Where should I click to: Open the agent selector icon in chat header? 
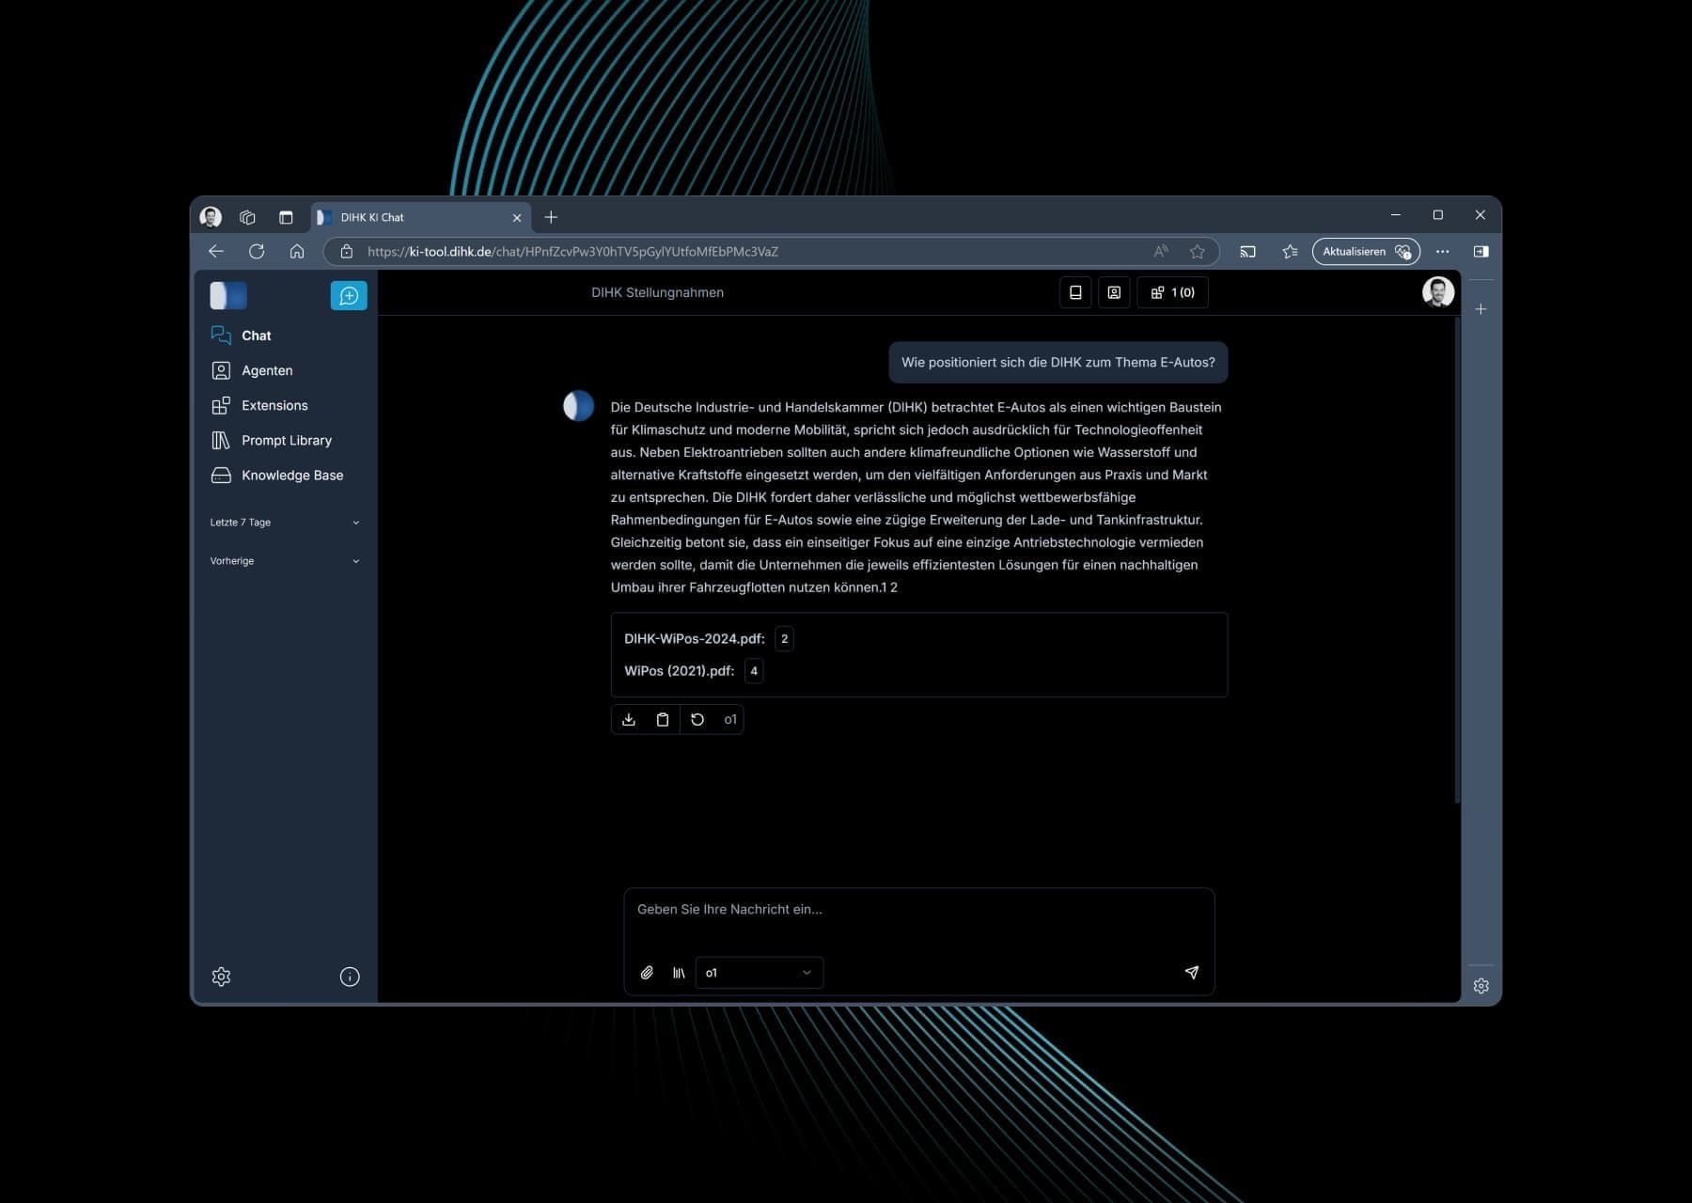[x=1114, y=292]
